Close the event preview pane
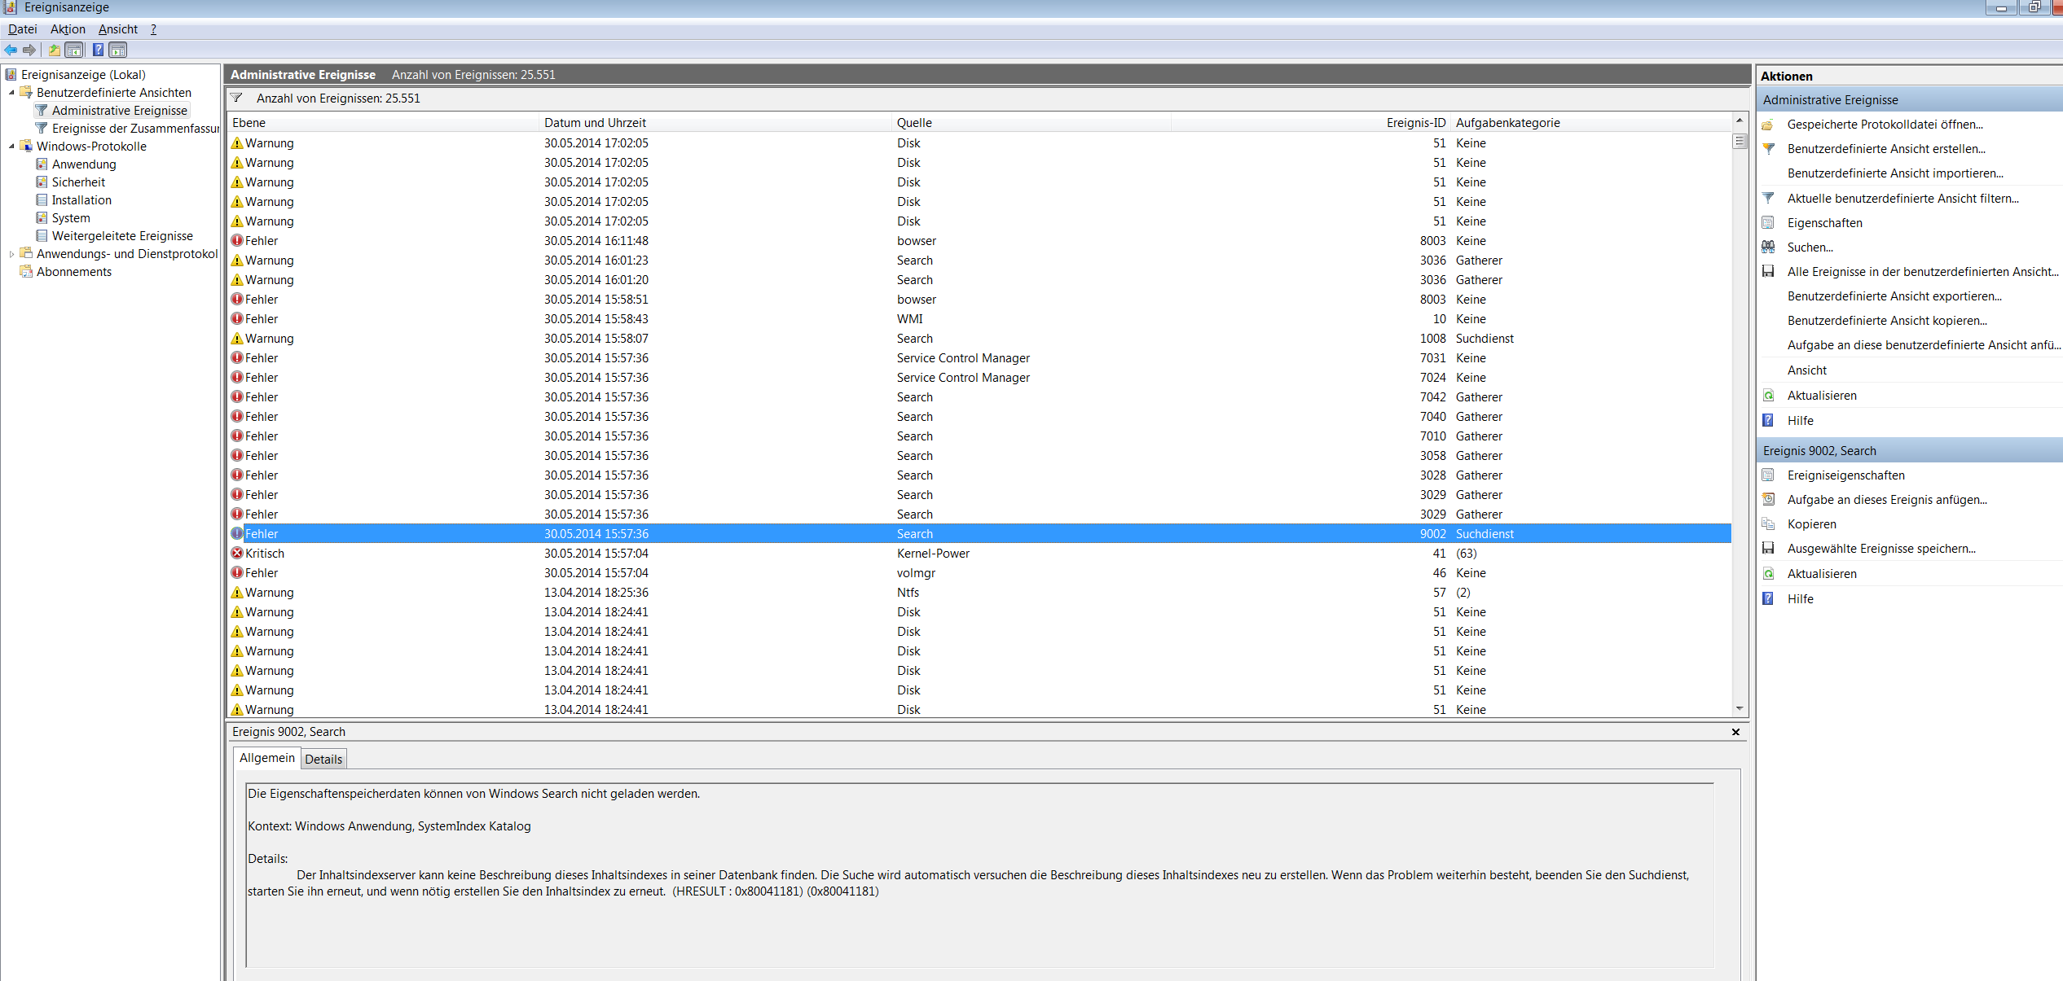Viewport: 2063px width, 981px height. point(1735,732)
